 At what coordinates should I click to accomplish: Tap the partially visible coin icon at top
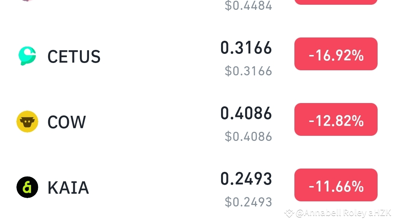27,2
